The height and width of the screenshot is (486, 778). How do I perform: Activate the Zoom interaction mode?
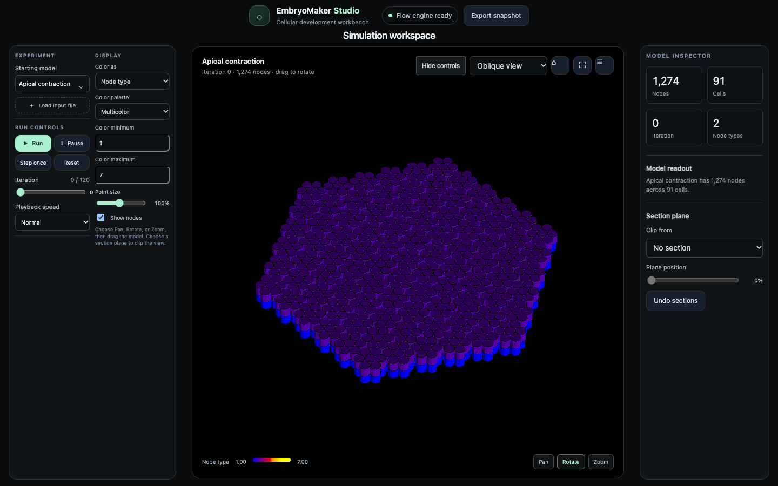pos(601,462)
